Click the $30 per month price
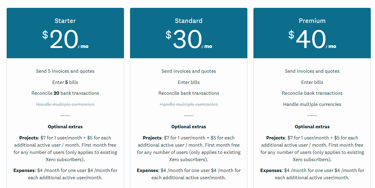This screenshot has width=375, height=188. [189, 40]
